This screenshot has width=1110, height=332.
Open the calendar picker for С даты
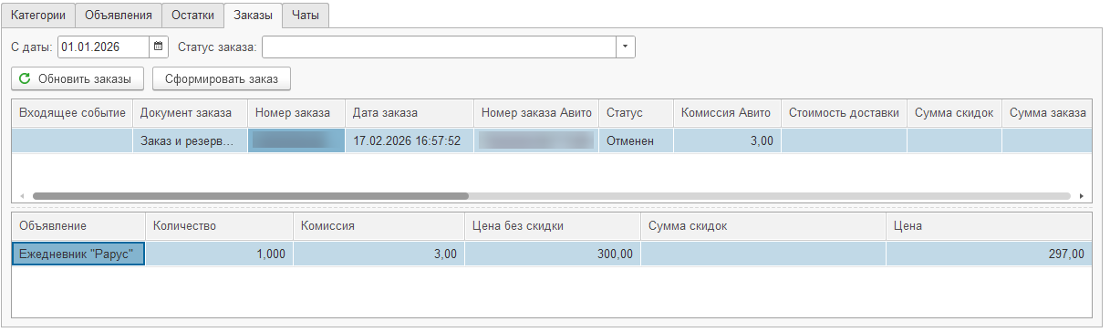(x=159, y=47)
